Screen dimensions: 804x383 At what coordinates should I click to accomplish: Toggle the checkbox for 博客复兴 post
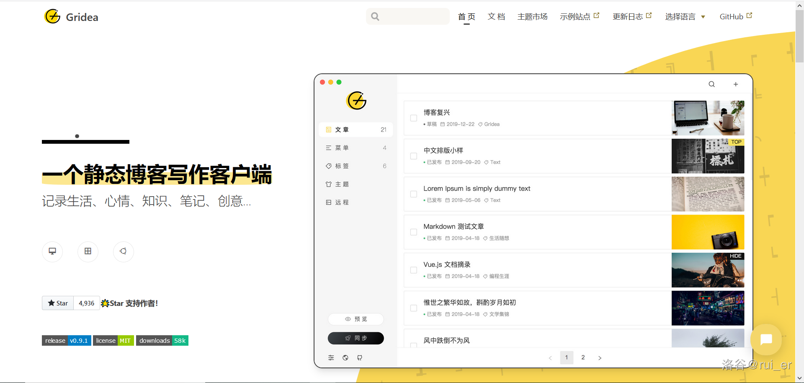(x=414, y=118)
